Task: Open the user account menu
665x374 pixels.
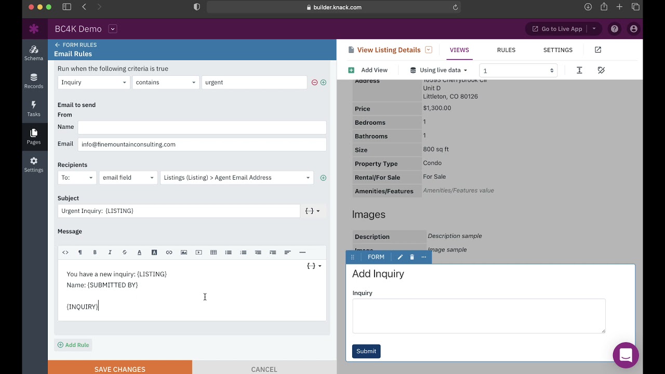Action: [633, 29]
